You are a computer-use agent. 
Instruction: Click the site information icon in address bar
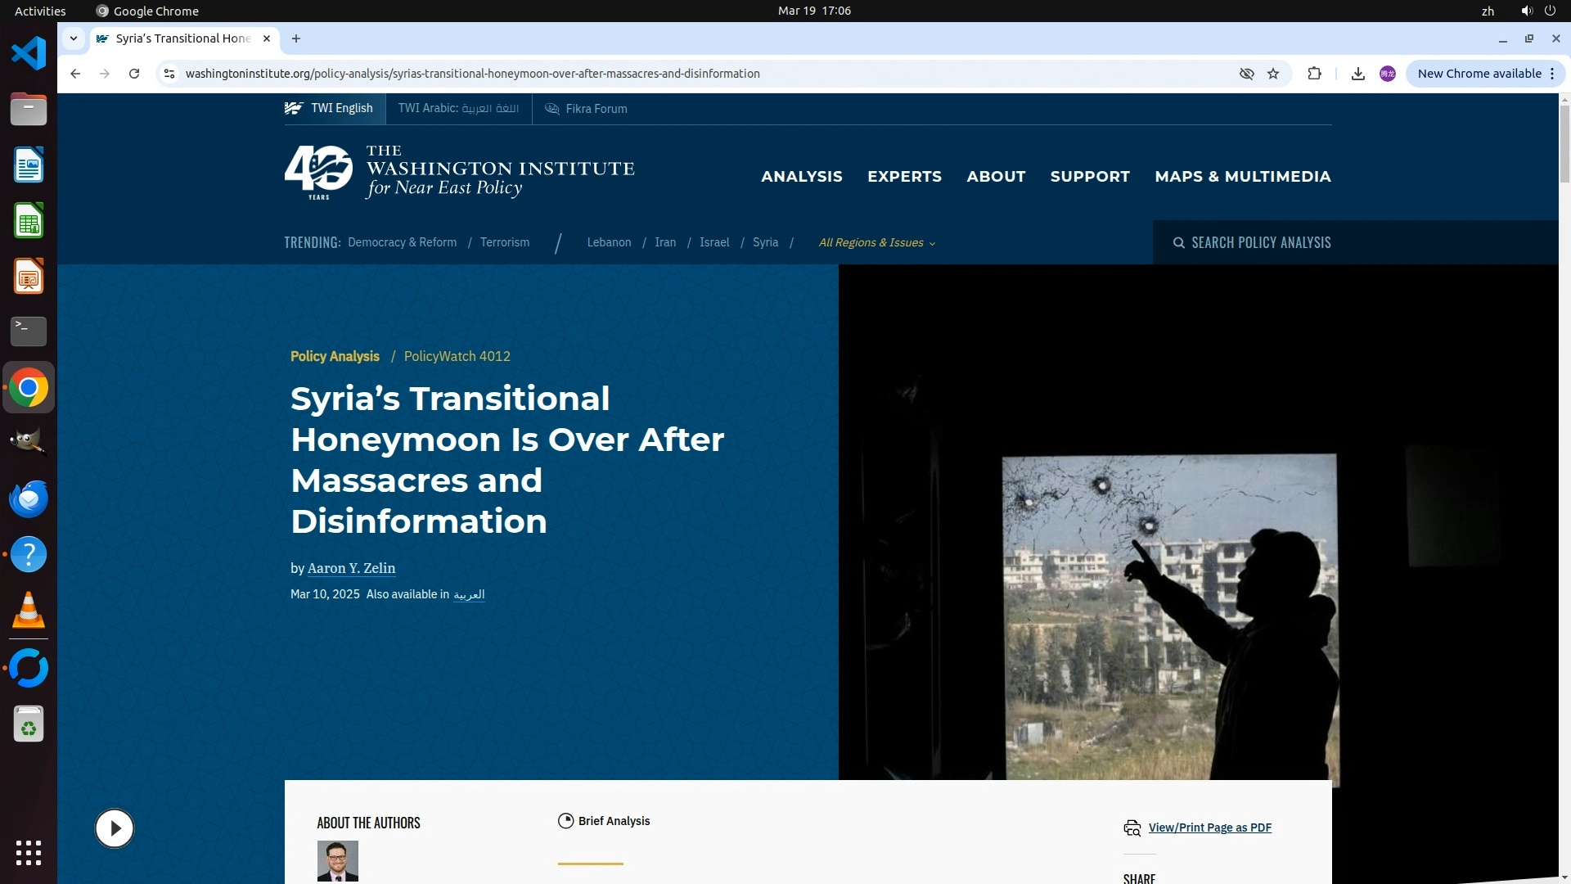(169, 74)
